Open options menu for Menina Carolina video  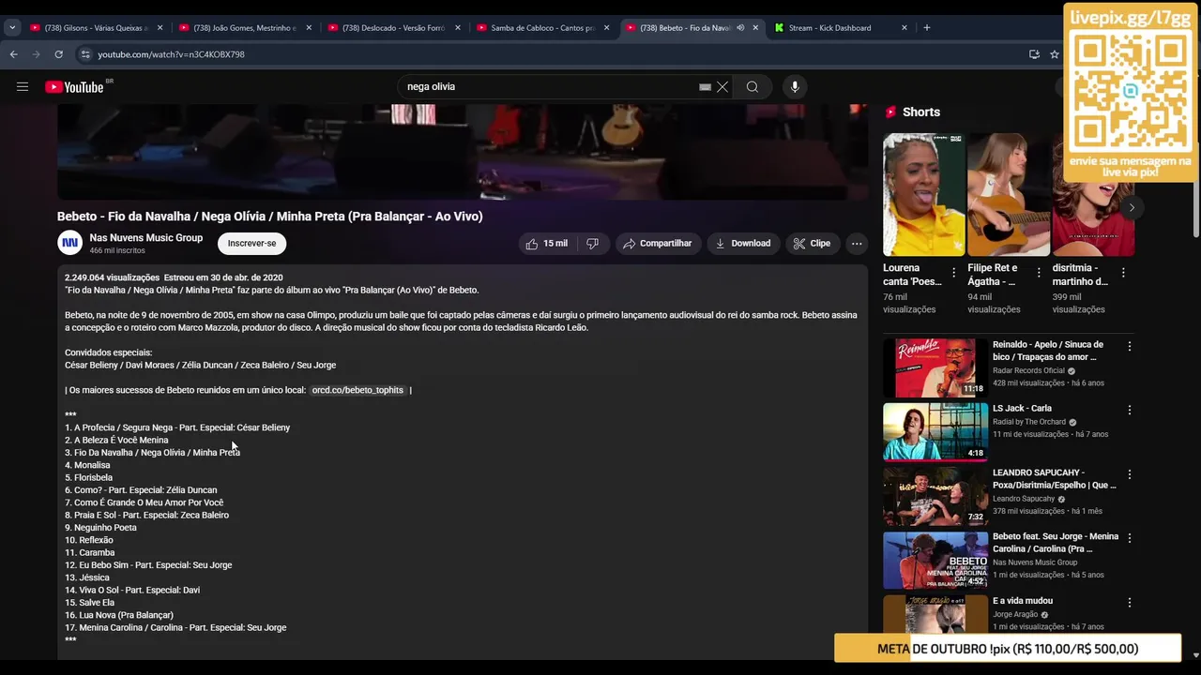point(1130,539)
